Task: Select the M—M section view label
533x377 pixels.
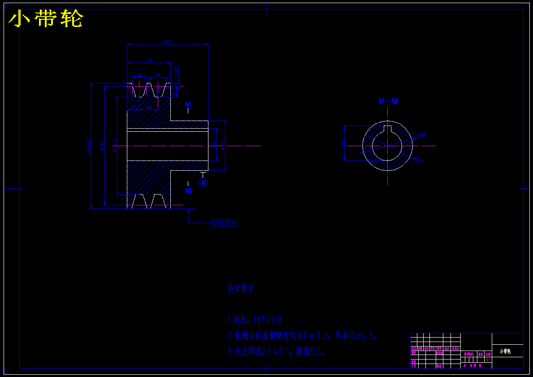Action: [x=388, y=101]
